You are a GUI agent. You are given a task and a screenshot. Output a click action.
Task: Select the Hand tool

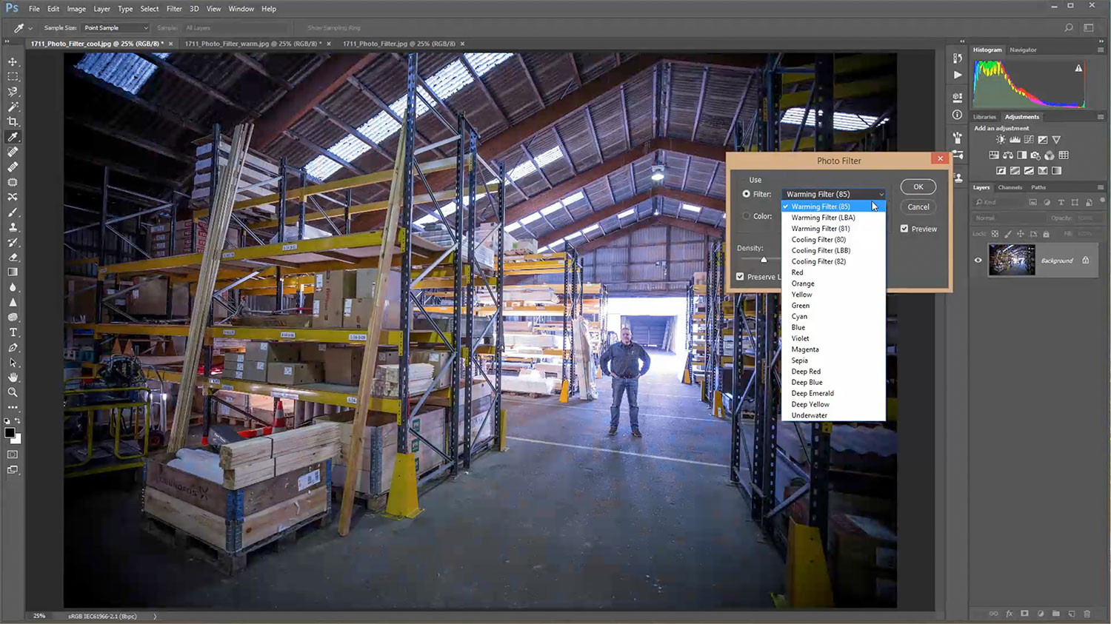click(13, 378)
